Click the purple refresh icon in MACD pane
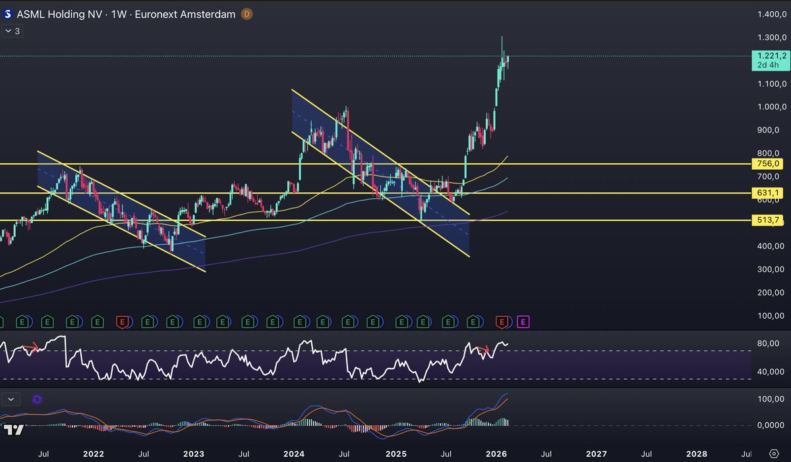 [x=37, y=399]
